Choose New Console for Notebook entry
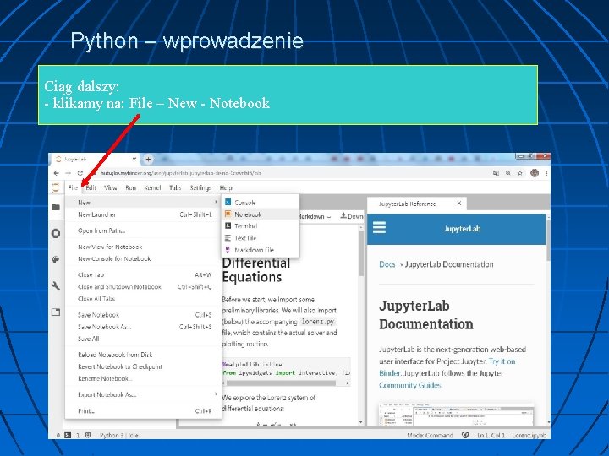609x456 pixels. [143, 258]
